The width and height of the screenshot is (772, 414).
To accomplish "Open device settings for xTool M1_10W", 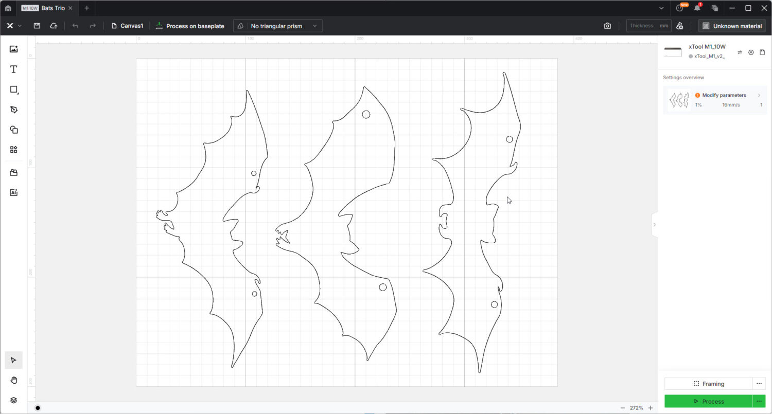I will click(751, 52).
